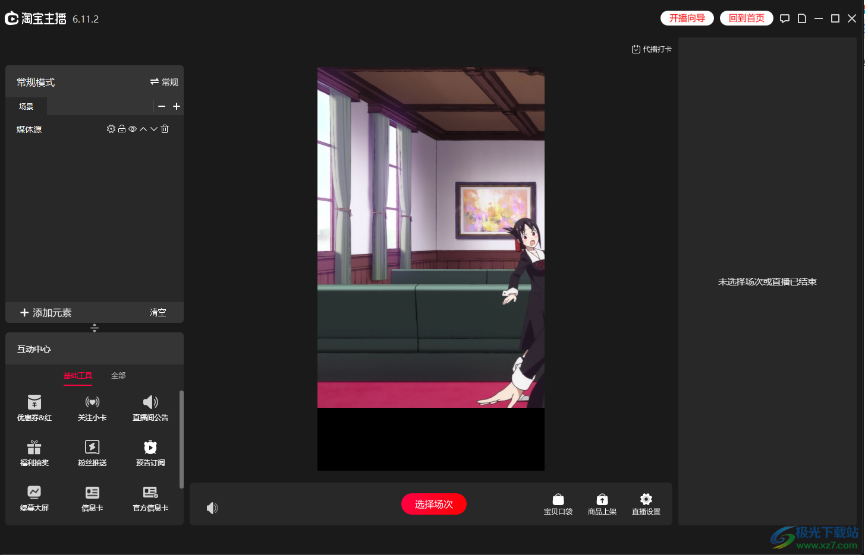Image resolution: width=865 pixels, height=555 pixels.
Task: Switch to 基础工具 tab
Action: pos(78,376)
